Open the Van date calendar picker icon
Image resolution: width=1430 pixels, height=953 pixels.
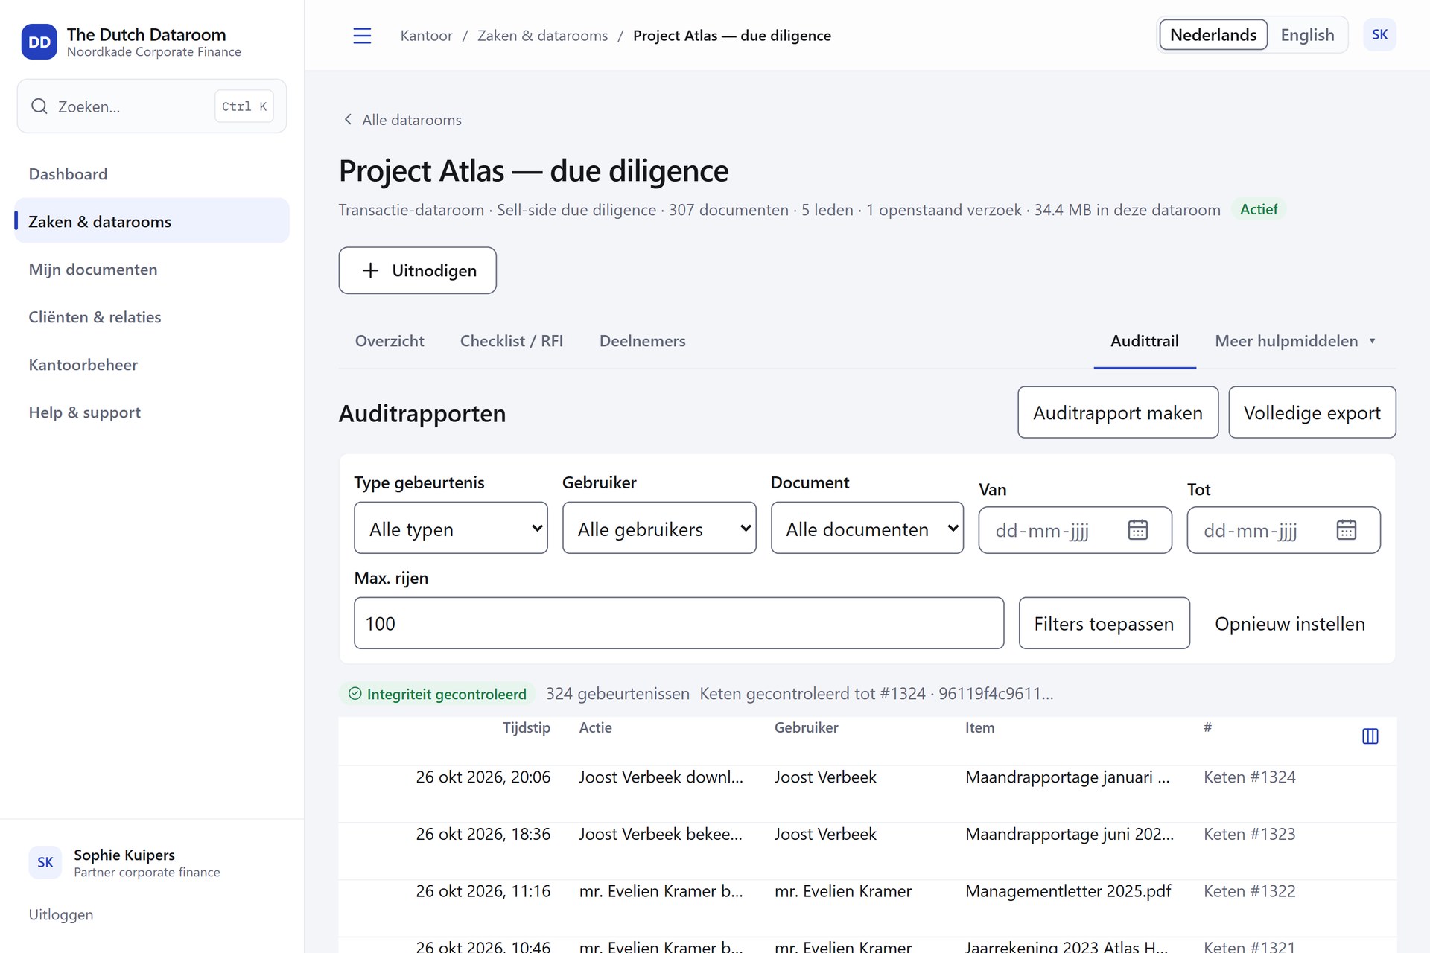[1137, 530]
